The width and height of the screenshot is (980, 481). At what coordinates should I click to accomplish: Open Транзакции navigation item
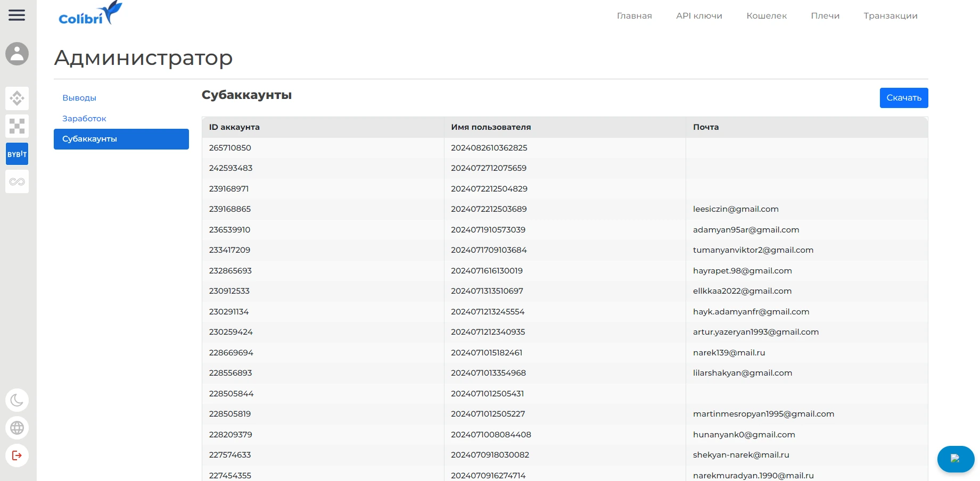[891, 16]
